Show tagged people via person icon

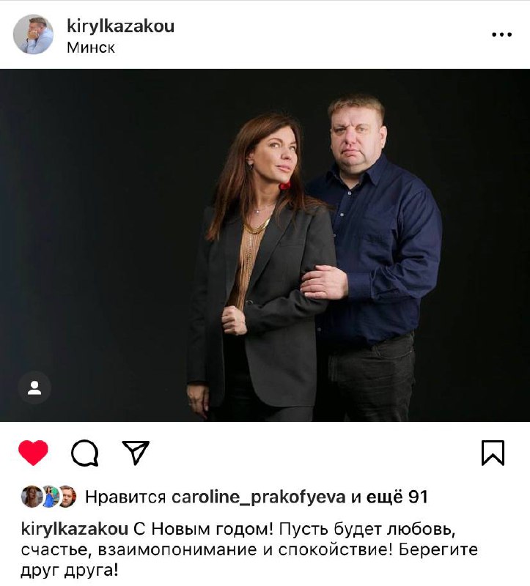pyautogui.click(x=34, y=387)
